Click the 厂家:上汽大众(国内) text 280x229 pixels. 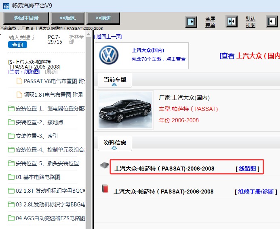184,98
